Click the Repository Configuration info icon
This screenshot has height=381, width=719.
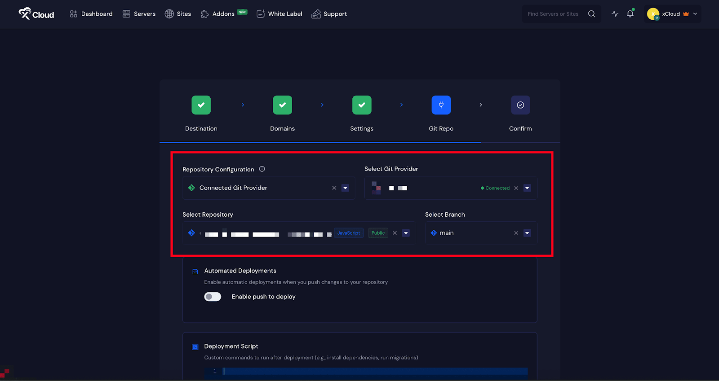(x=262, y=169)
